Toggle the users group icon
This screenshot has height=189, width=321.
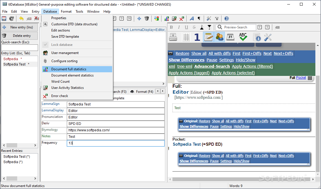coord(220,37)
